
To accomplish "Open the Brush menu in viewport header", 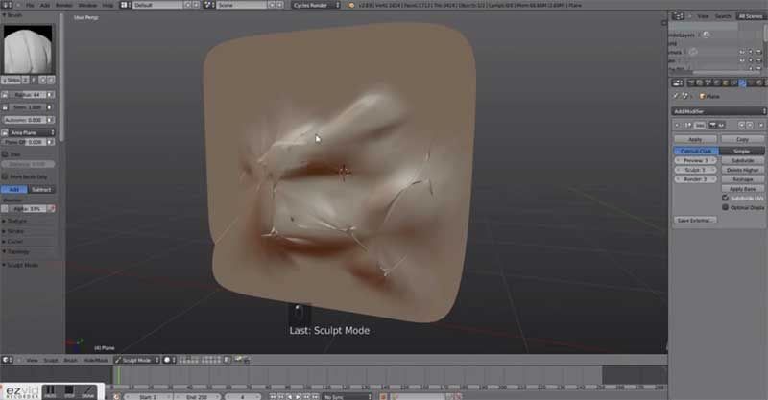I will (x=70, y=360).
